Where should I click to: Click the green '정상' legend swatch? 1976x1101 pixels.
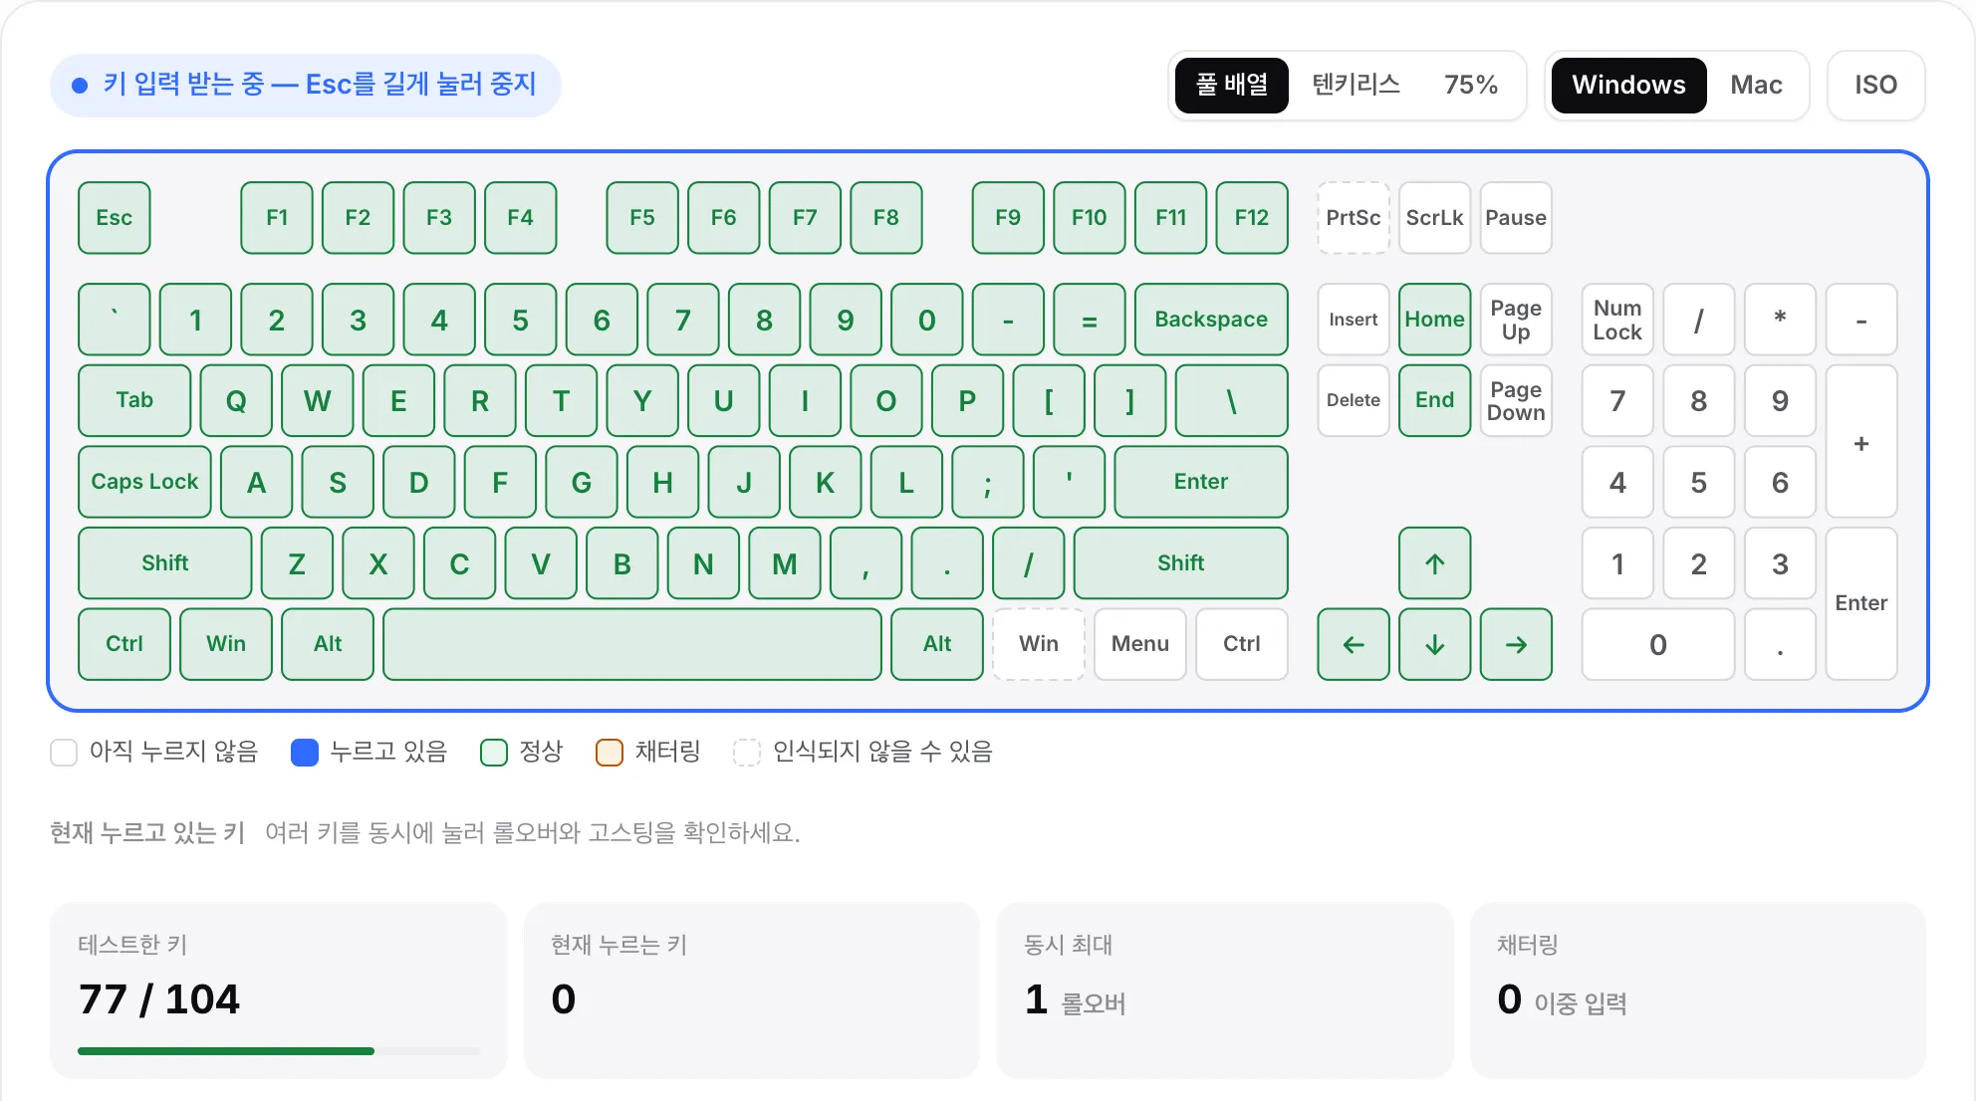point(493,752)
